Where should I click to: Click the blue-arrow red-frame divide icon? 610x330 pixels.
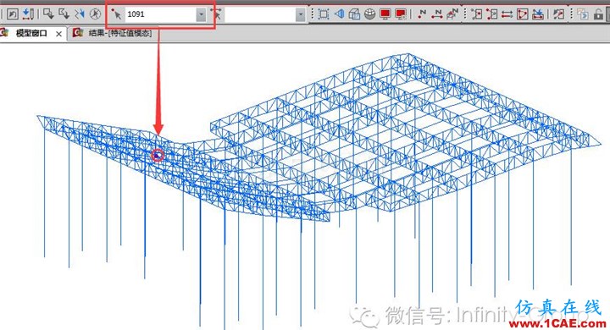(538, 14)
